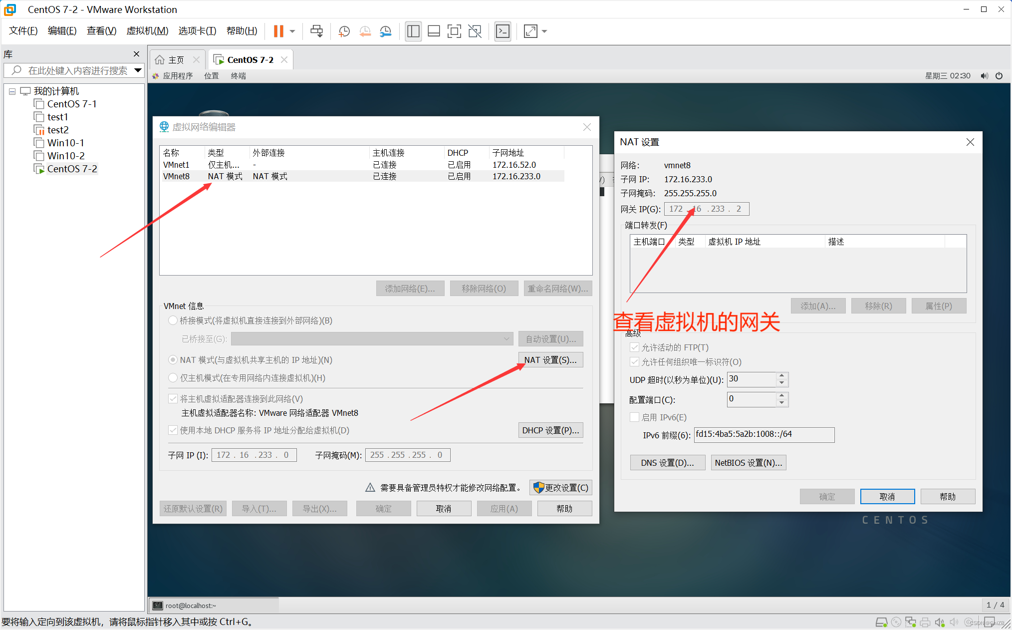Click the CentOS volume speaker icon
Image resolution: width=1012 pixels, height=630 pixels.
(984, 76)
